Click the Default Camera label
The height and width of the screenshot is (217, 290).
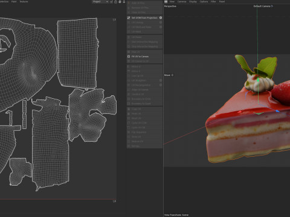pos(262,6)
